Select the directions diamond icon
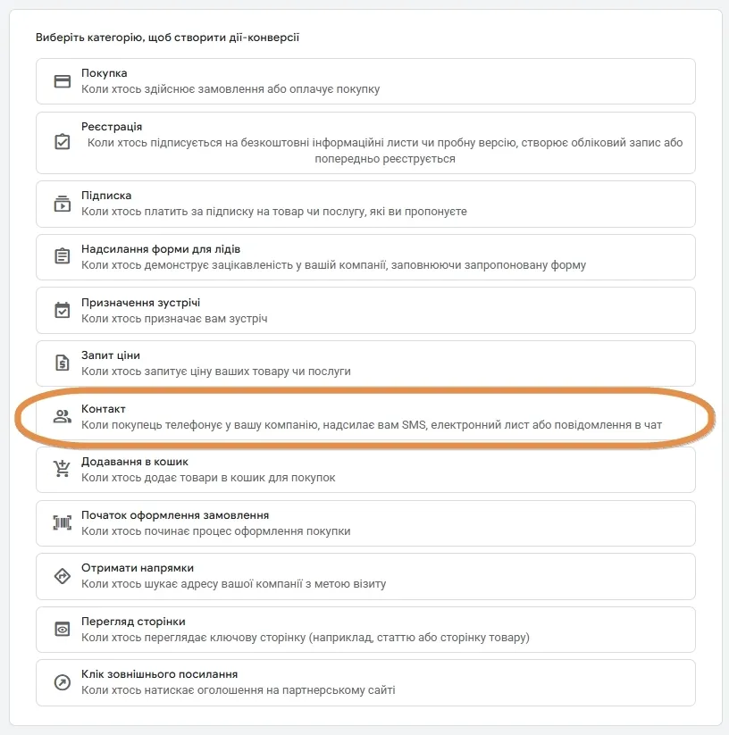Screen dimensions: 729x735 [63, 576]
